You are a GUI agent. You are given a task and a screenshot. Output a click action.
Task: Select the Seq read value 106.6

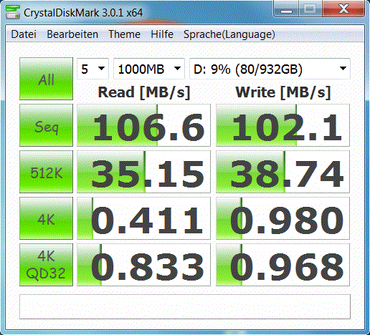(x=143, y=125)
